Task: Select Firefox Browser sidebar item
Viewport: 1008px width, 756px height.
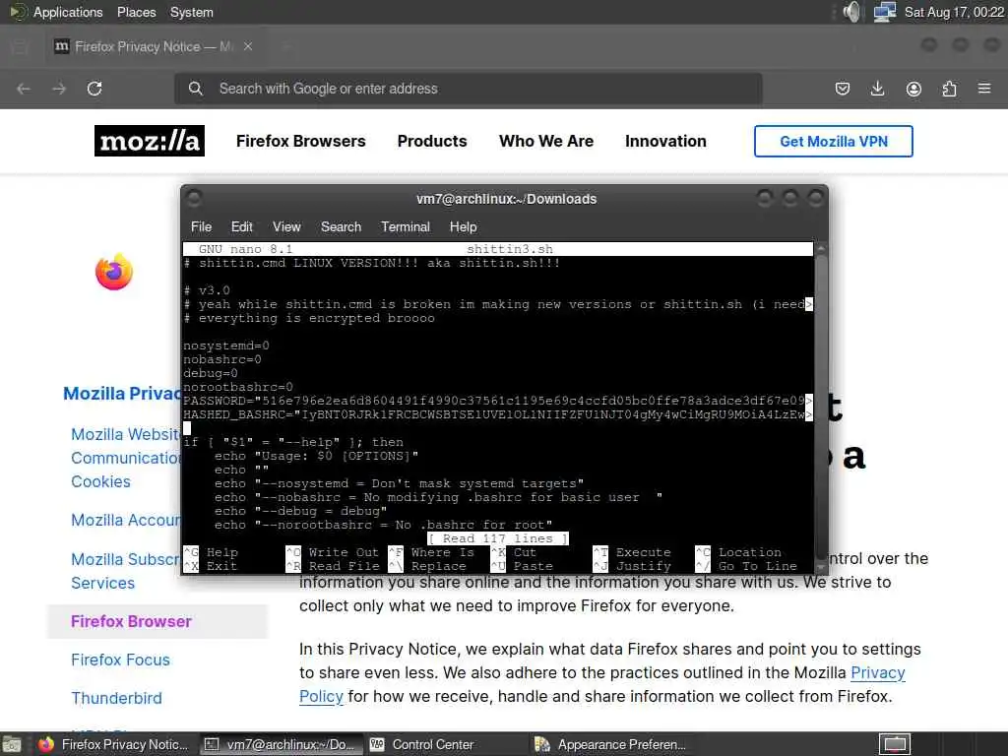Action: pyautogui.click(x=157, y=622)
